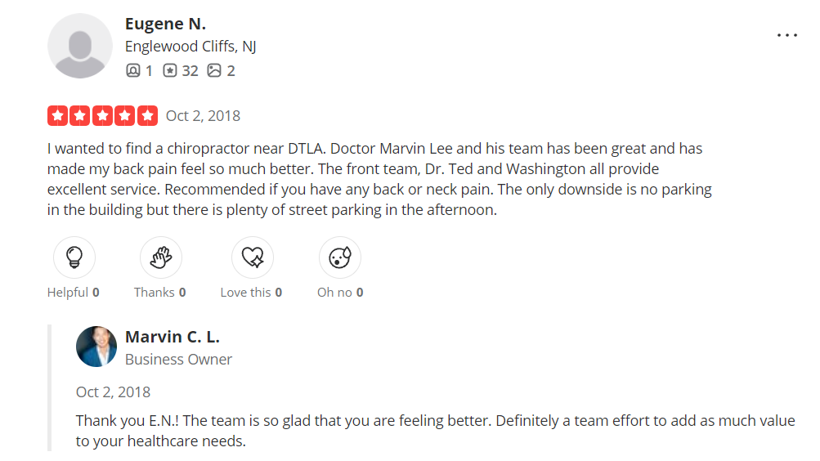This screenshot has height=461, width=820.
Task: Click Eugene N.'s friends count icon
Action: pyautogui.click(x=133, y=71)
